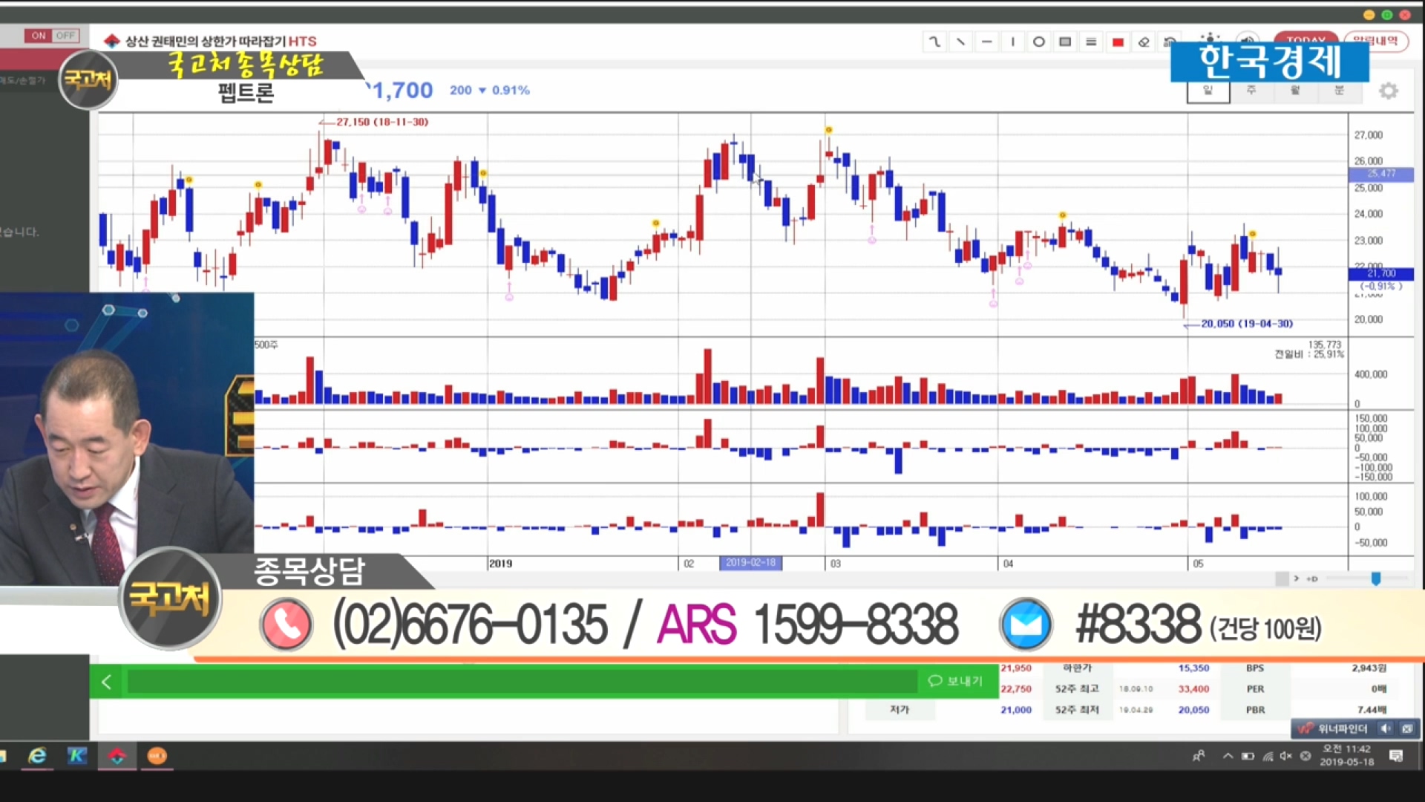The height and width of the screenshot is (802, 1425).
Task: Select the diagonal trend line tool
Action: [x=960, y=42]
